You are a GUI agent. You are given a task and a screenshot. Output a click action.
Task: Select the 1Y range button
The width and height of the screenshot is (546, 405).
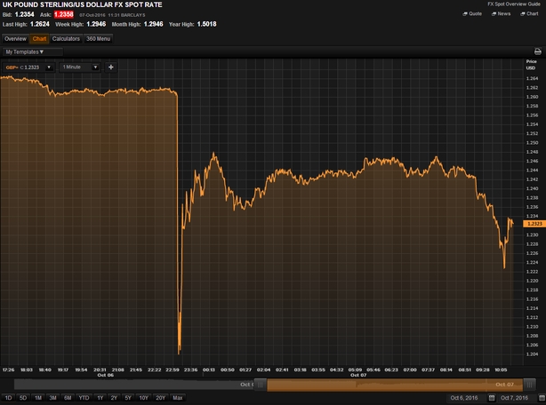pyautogui.click(x=100, y=398)
